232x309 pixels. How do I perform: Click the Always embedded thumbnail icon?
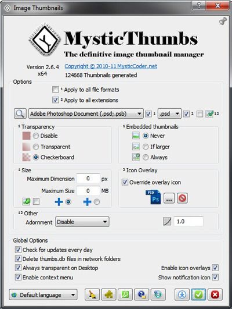136,157
